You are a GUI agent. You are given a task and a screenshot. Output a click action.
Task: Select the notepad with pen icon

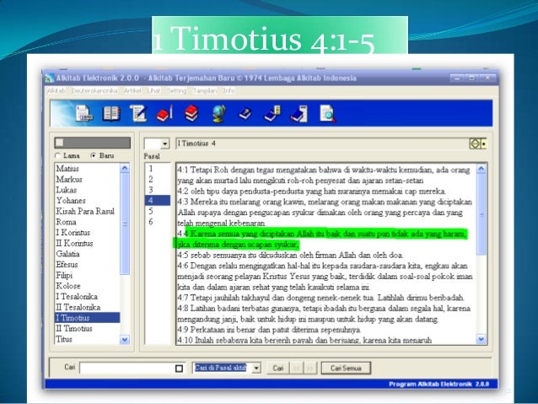pyautogui.click(x=138, y=113)
